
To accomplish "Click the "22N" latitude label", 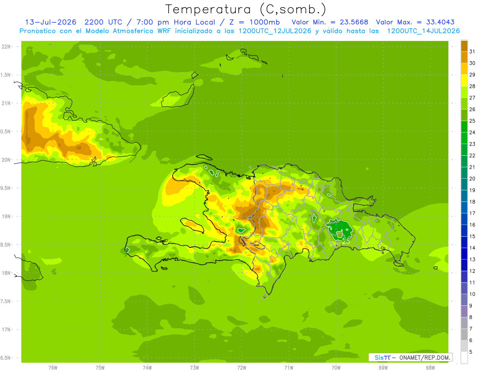I will (x=6, y=47).
